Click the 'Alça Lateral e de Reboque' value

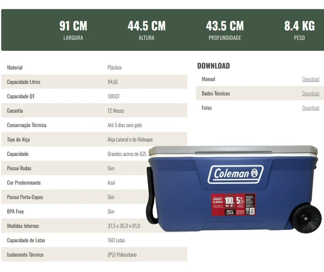pyautogui.click(x=130, y=140)
